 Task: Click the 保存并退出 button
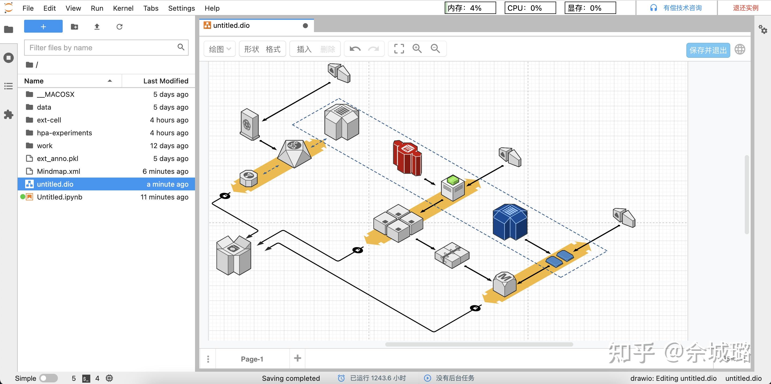[x=708, y=50]
